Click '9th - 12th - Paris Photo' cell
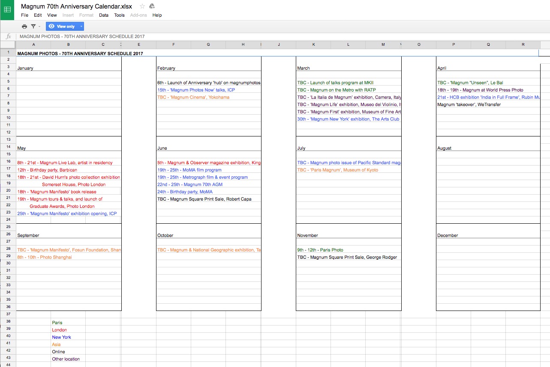Image resolution: width=550 pixels, height=367 pixels. coord(320,250)
